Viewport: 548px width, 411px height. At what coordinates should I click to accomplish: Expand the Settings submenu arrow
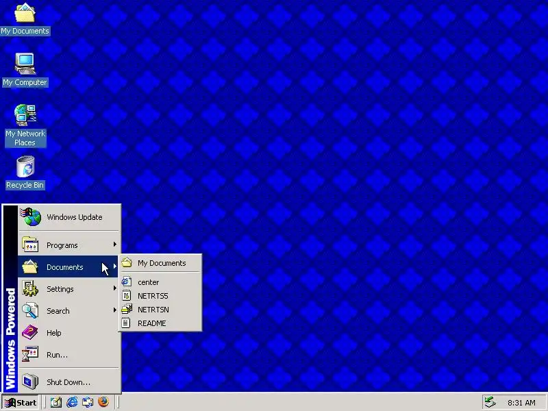[x=114, y=288]
